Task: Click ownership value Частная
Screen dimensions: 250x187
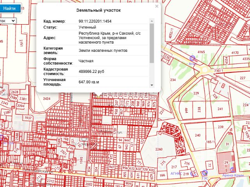Action: coord(86,61)
